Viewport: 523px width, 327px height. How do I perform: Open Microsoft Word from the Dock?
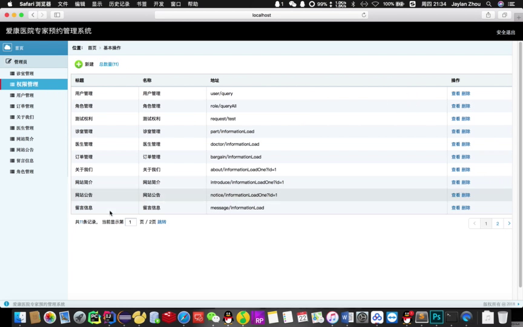coord(347,317)
